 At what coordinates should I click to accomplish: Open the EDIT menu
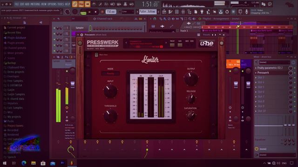pos(22,4)
